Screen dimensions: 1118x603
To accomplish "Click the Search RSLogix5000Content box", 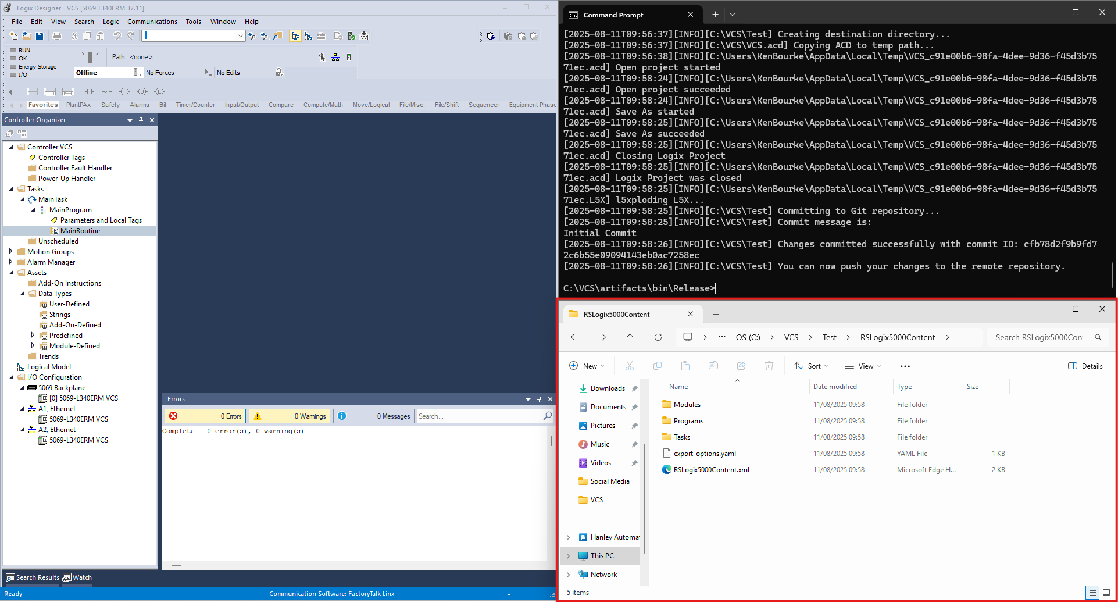I will pyautogui.click(x=1048, y=337).
